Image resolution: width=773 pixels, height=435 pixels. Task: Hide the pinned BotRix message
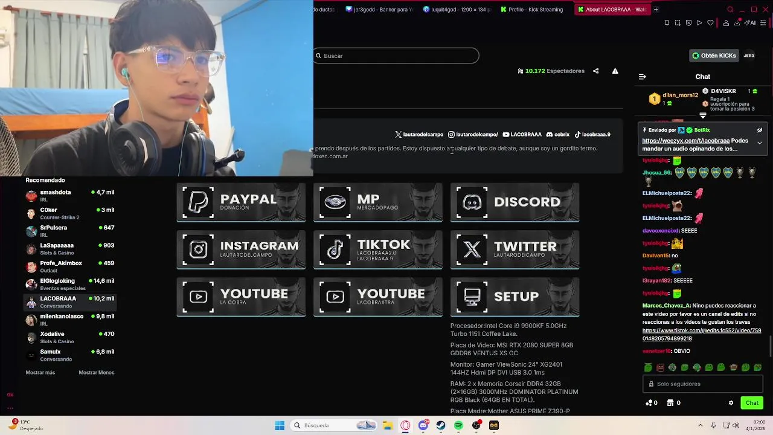tap(760, 130)
